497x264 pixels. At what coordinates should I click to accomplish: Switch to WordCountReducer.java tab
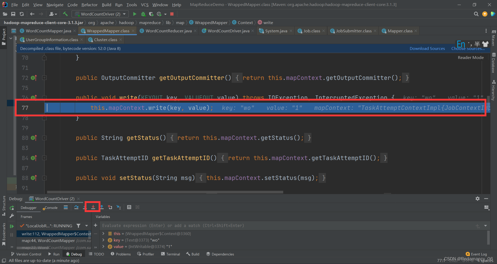(169, 31)
